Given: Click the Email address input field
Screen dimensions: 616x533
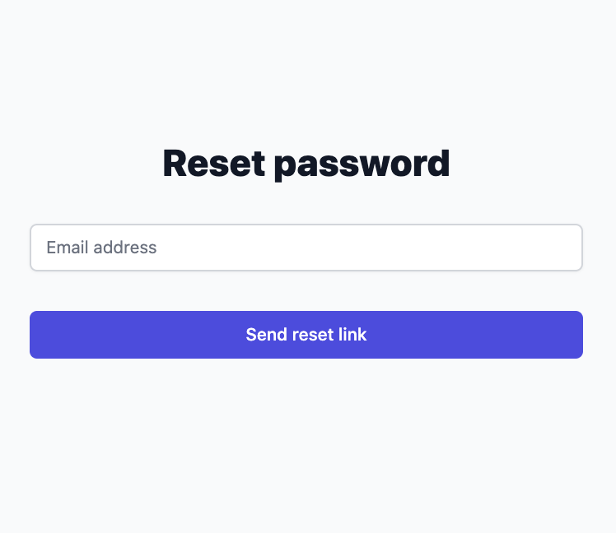Looking at the screenshot, I should [x=306, y=248].
